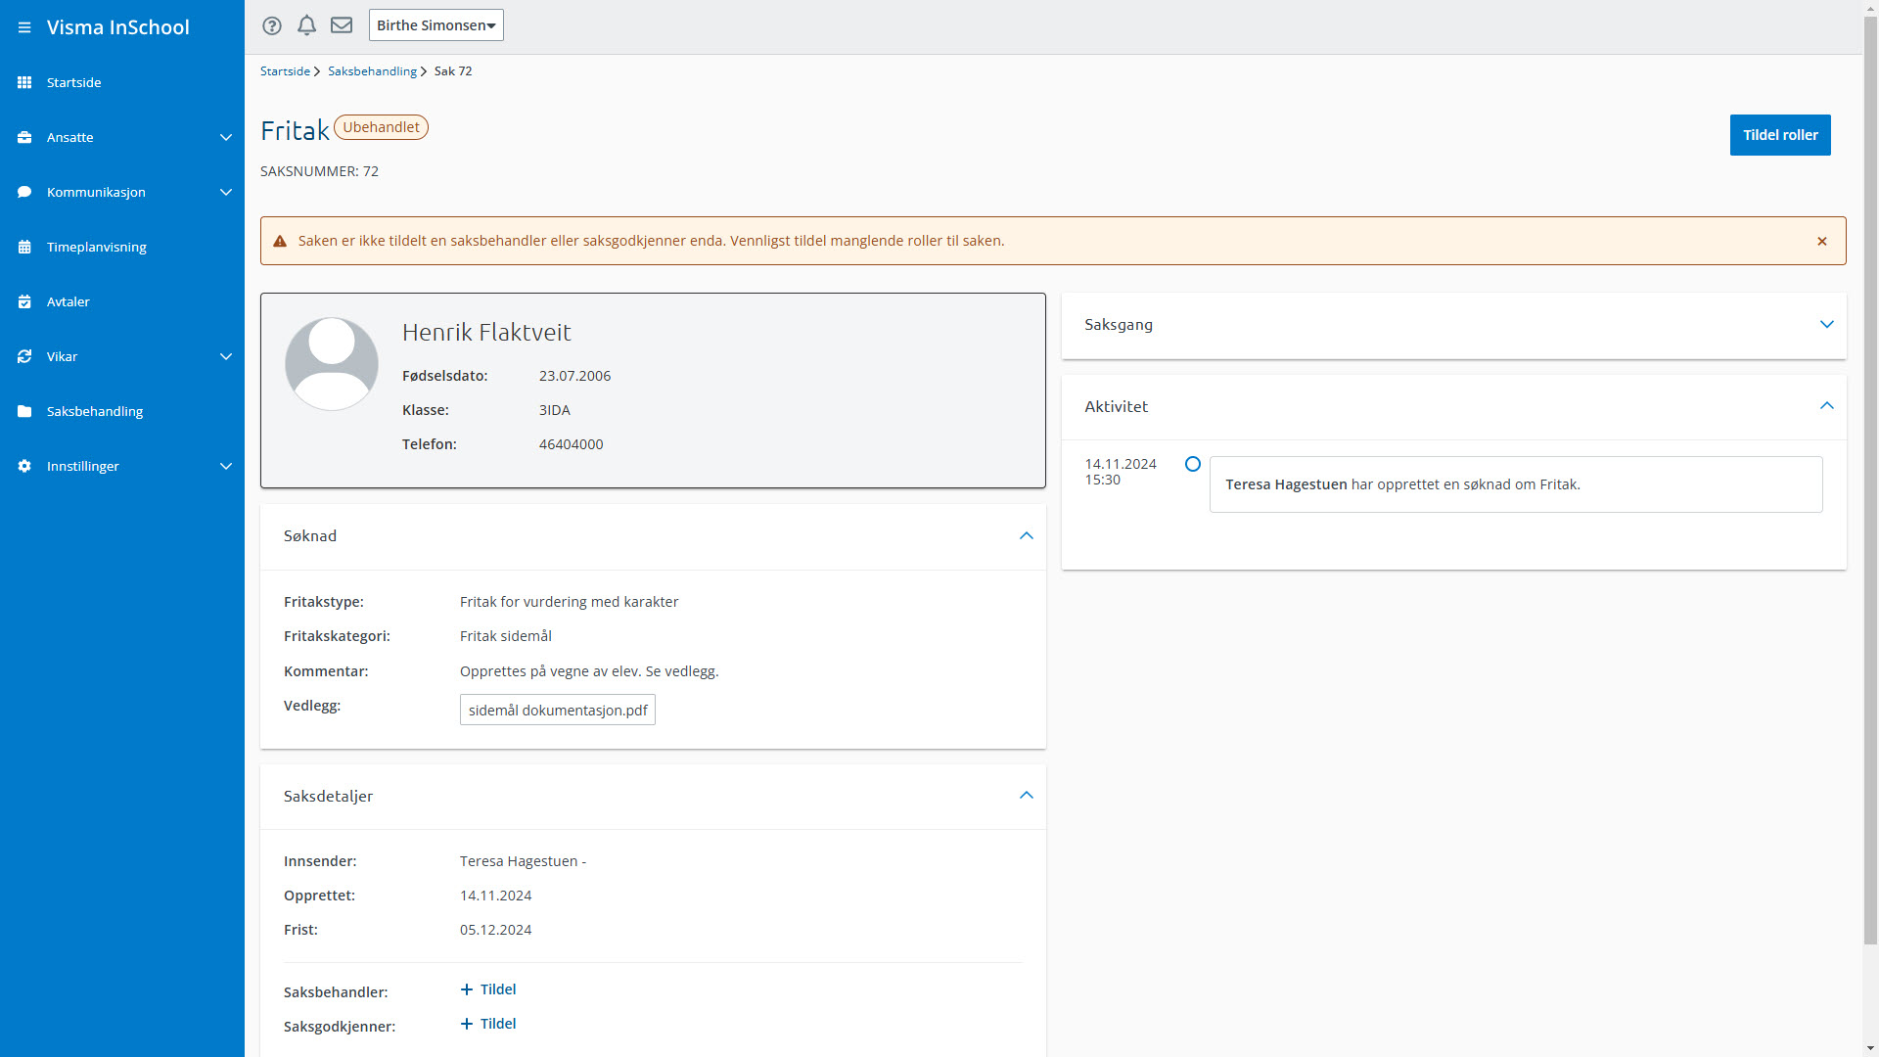
Task: Click the Saksbehandling folder icon
Action: pyautogui.click(x=24, y=411)
